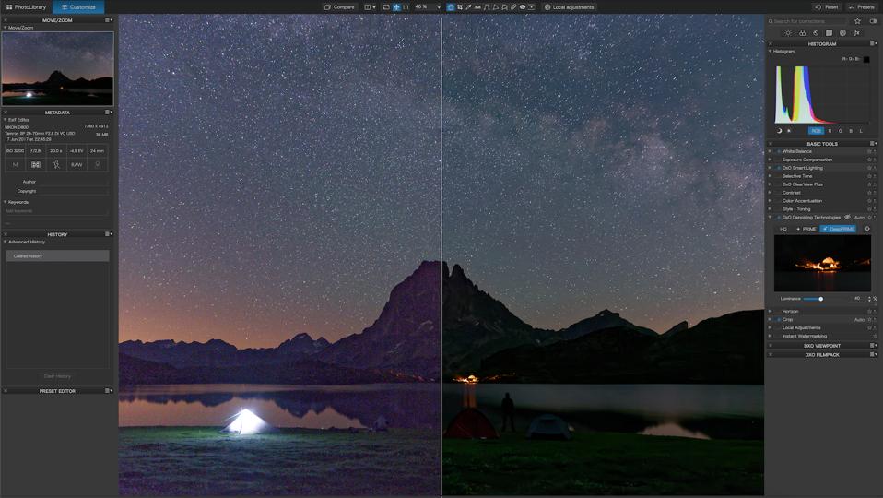The width and height of the screenshot is (883, 498).
Task: Favorite the Color Accentuation tool star
Action: 869,200
